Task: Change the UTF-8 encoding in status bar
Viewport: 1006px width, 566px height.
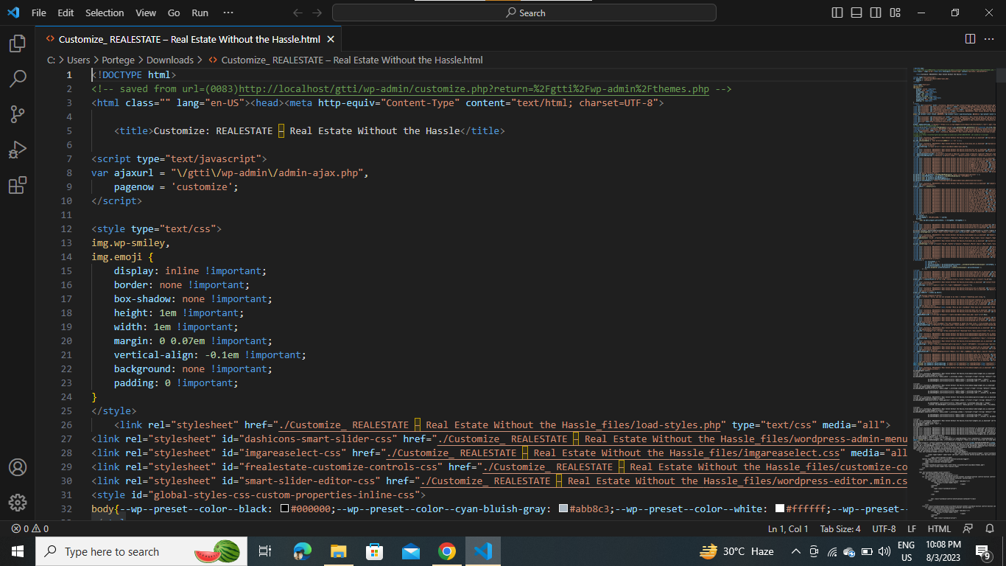Action: click(884, 528)
